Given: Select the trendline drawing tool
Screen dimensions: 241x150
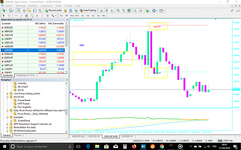Looking at the screenshot, I should 21,16.
